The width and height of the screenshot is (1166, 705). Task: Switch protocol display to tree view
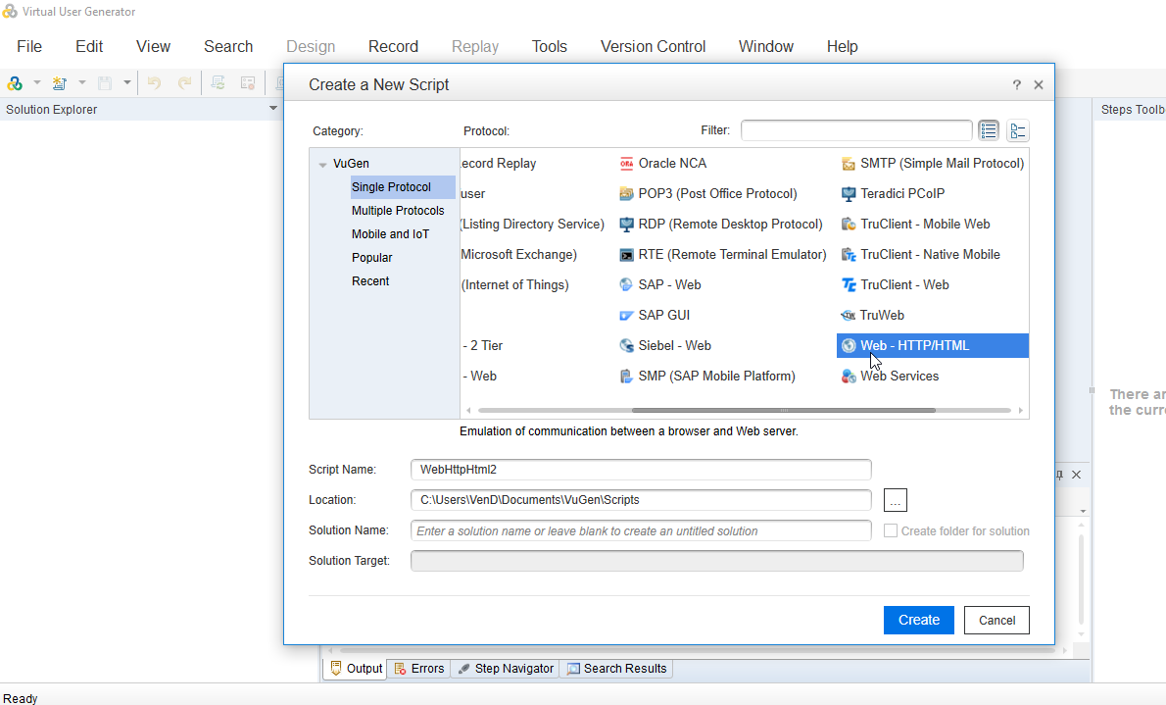pos(1017,129)
